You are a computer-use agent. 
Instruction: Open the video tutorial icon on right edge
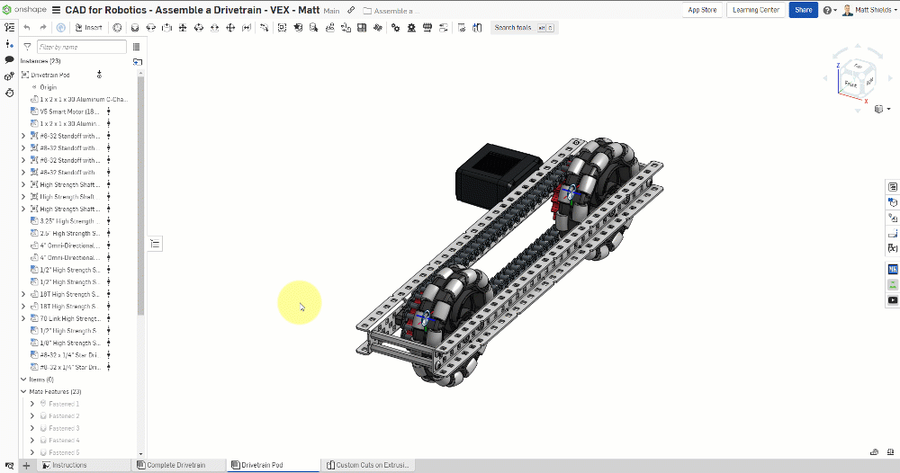tap(893, 299)
